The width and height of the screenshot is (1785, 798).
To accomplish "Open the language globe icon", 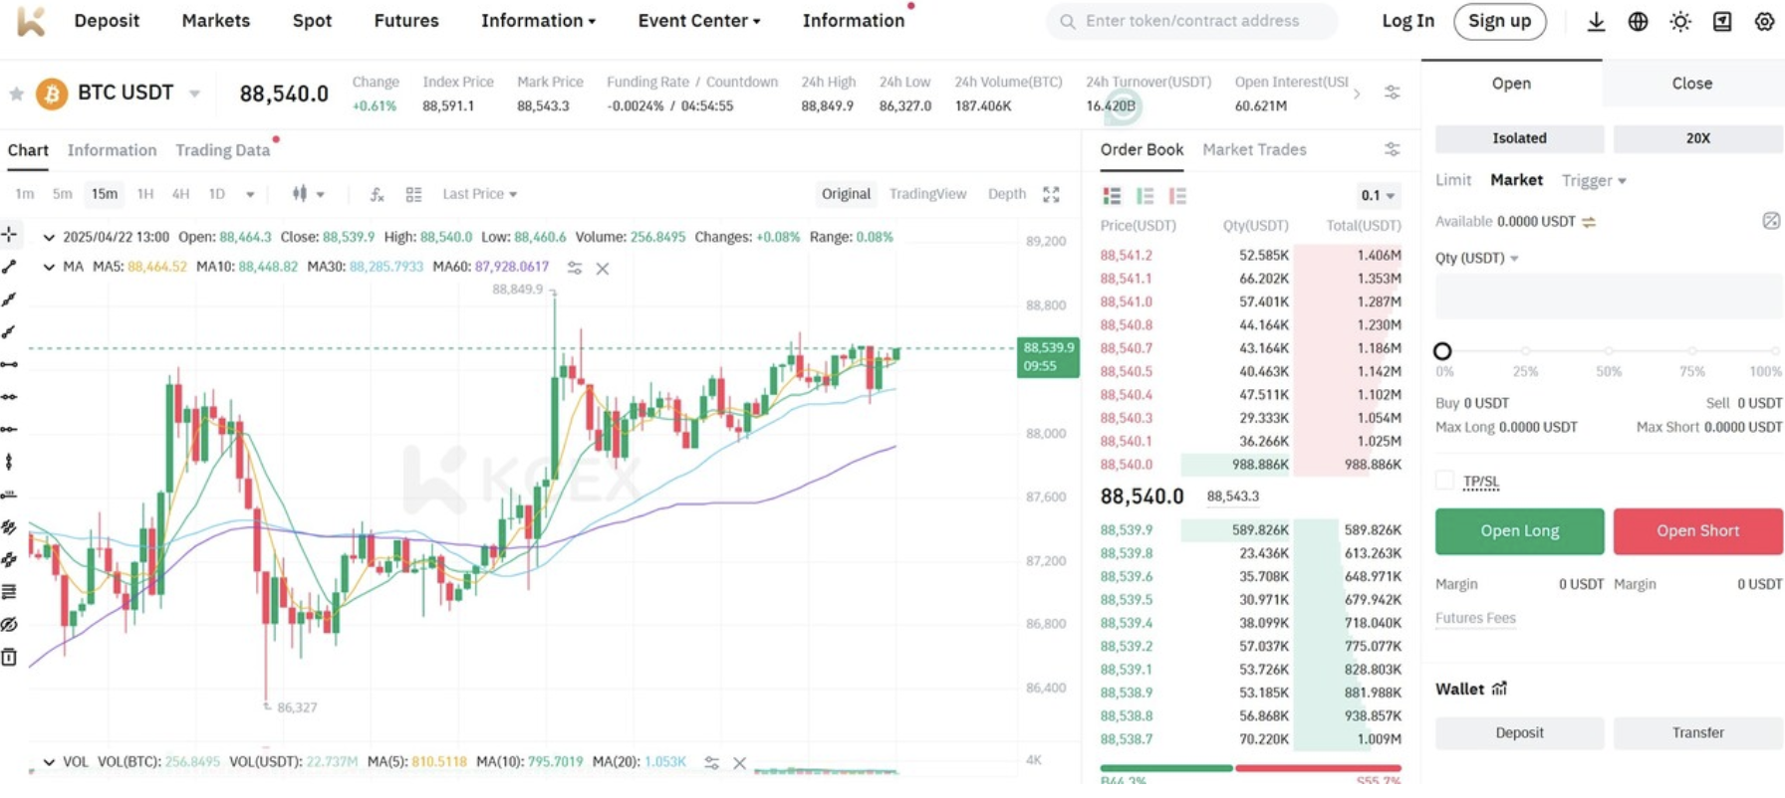I will (1638, 21).
